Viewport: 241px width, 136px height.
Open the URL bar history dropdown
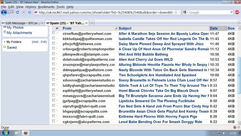[179, 12]
